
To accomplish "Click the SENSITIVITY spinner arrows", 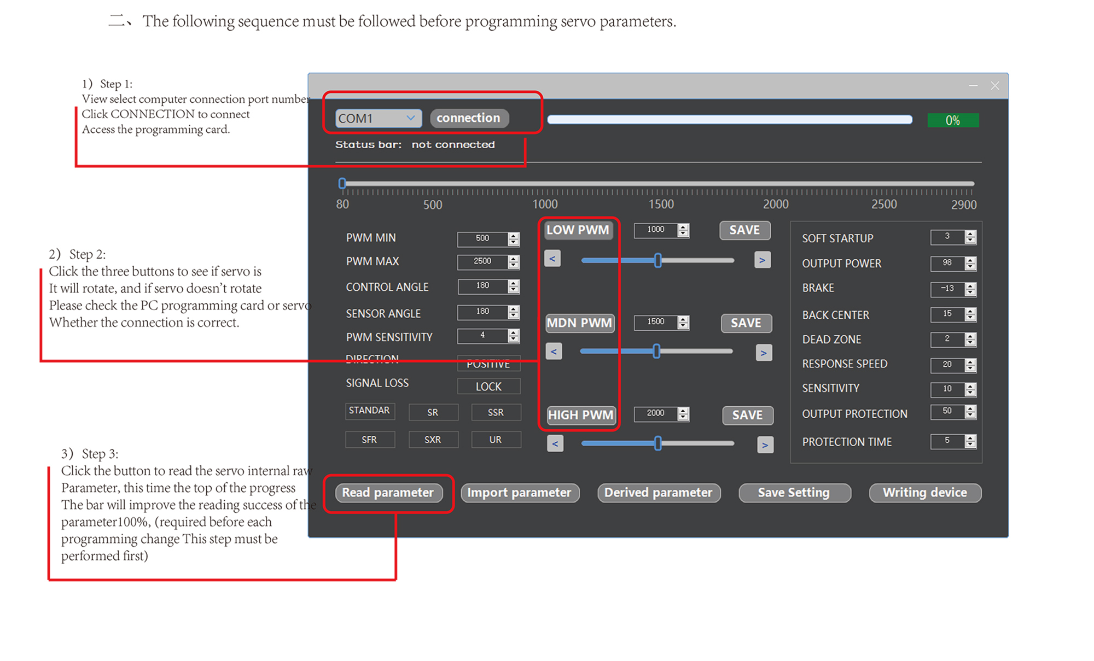I will point(970,389).
